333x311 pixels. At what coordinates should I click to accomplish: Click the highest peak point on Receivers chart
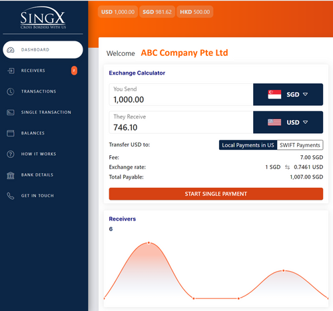(149, 243)
